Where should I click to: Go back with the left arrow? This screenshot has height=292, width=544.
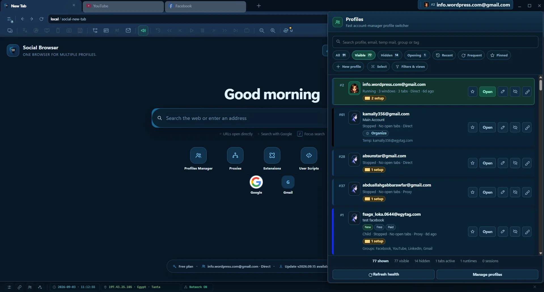click(x=22, y=19)
